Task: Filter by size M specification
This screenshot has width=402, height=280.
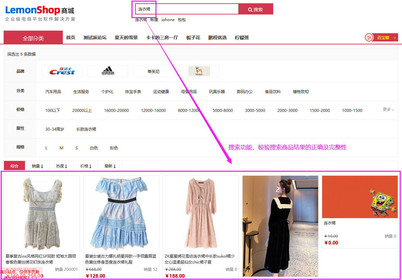Action: 61,148
